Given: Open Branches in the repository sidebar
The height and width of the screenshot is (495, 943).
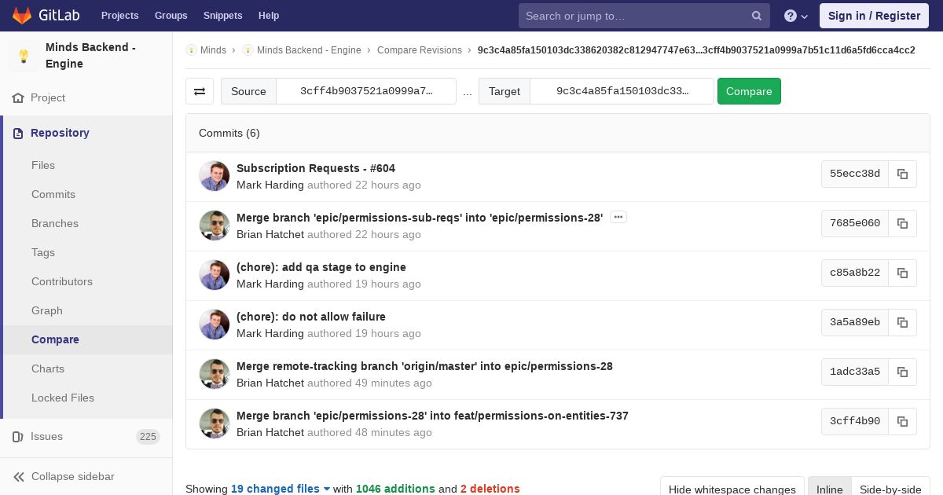Looking at the screenshot, I should [55, 224].
